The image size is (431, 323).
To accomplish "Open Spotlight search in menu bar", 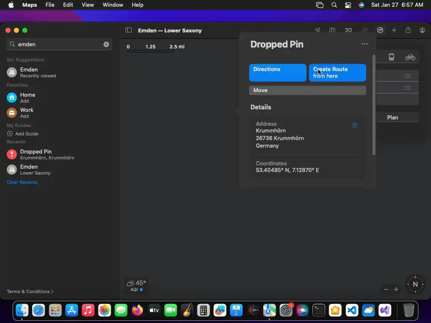I will [334, 5].
